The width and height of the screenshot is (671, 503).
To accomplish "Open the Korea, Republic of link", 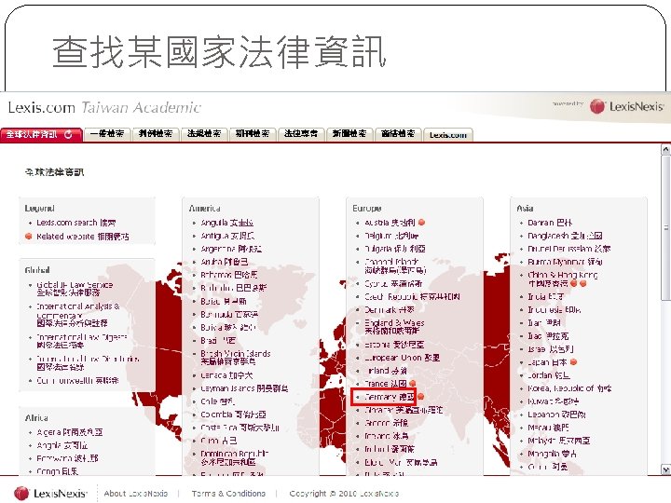I will 569,388.
